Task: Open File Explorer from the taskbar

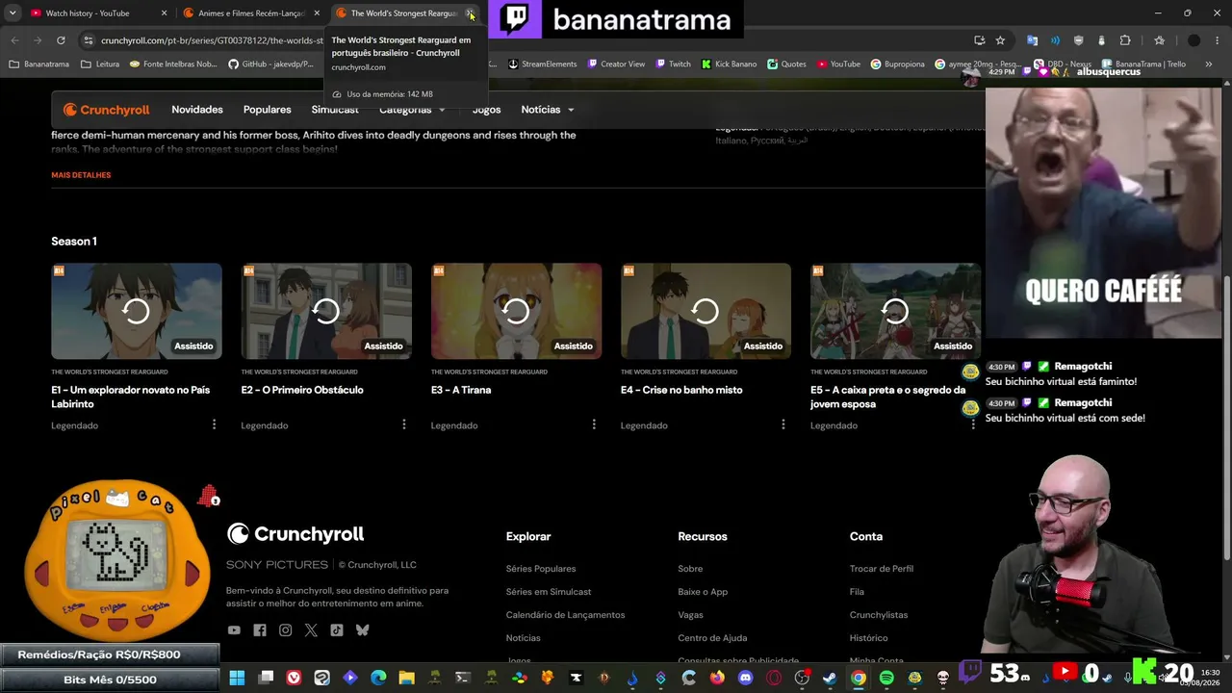Action: [406, 678]
